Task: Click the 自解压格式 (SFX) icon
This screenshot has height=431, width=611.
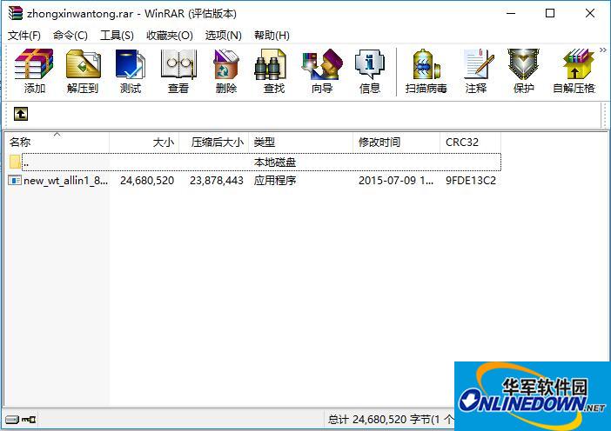Action: click(x=574, y=71)
